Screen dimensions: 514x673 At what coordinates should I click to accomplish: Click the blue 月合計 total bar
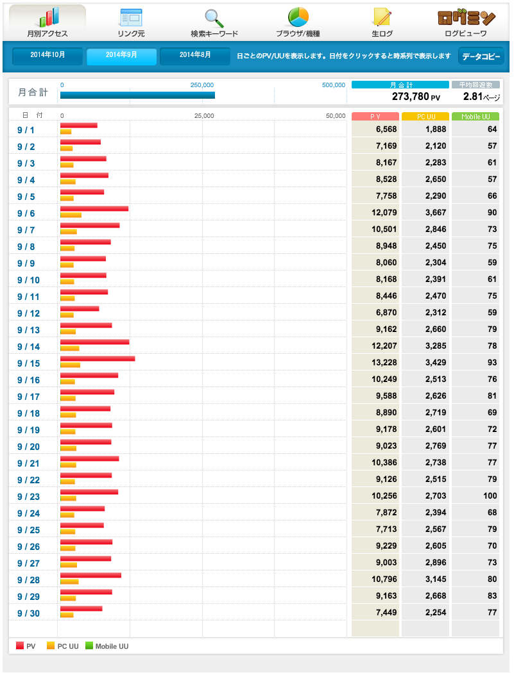pos(137,96)
